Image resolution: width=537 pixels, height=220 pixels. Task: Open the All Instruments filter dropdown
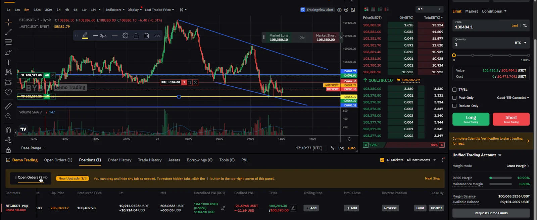pos(421,160)
